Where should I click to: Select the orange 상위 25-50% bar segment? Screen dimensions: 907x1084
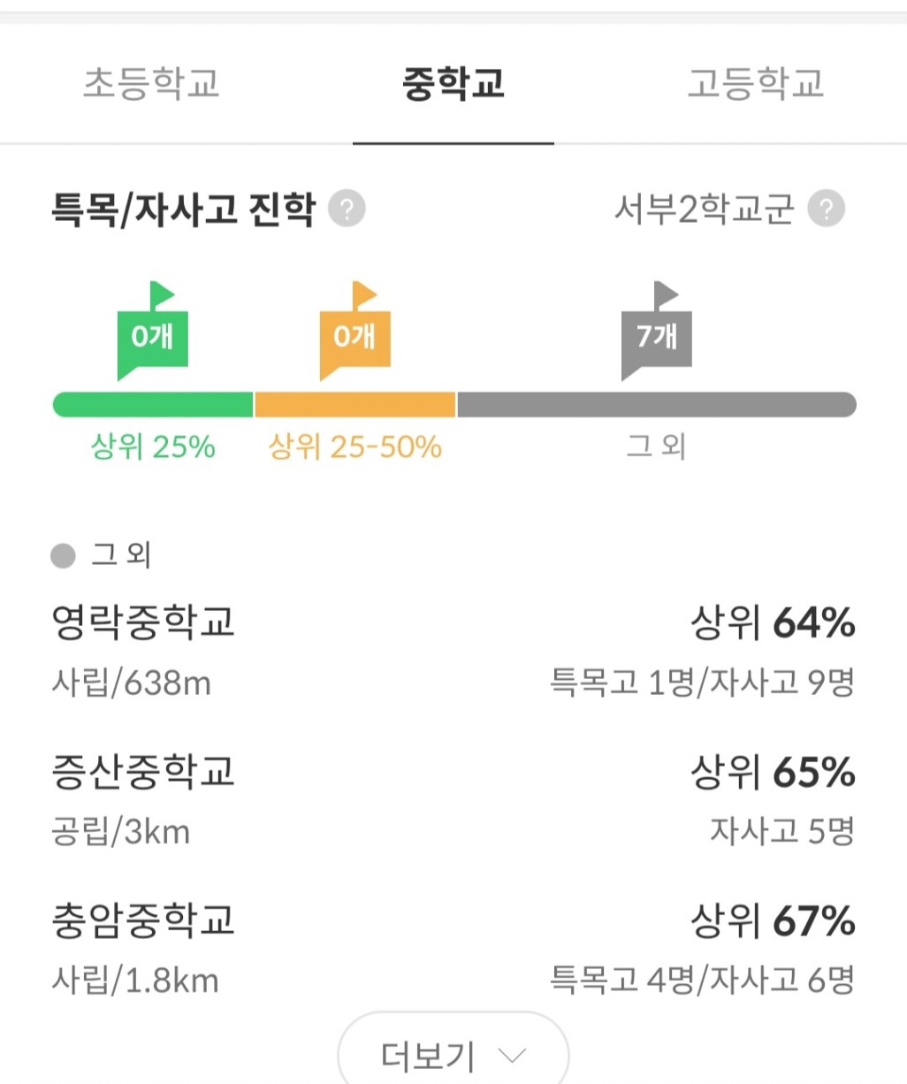tap(355, 404)
